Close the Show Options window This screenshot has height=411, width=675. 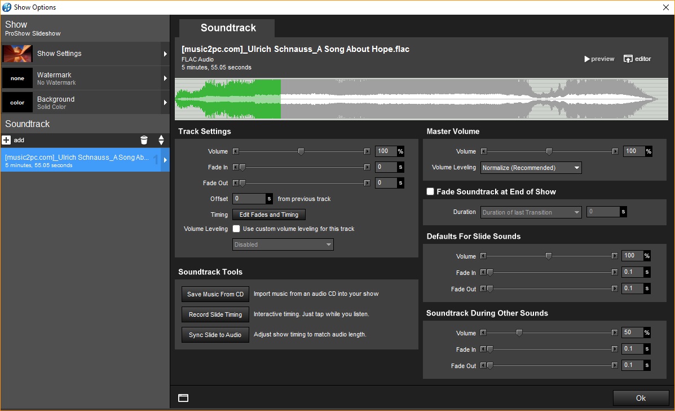click(x=665, y=7)
